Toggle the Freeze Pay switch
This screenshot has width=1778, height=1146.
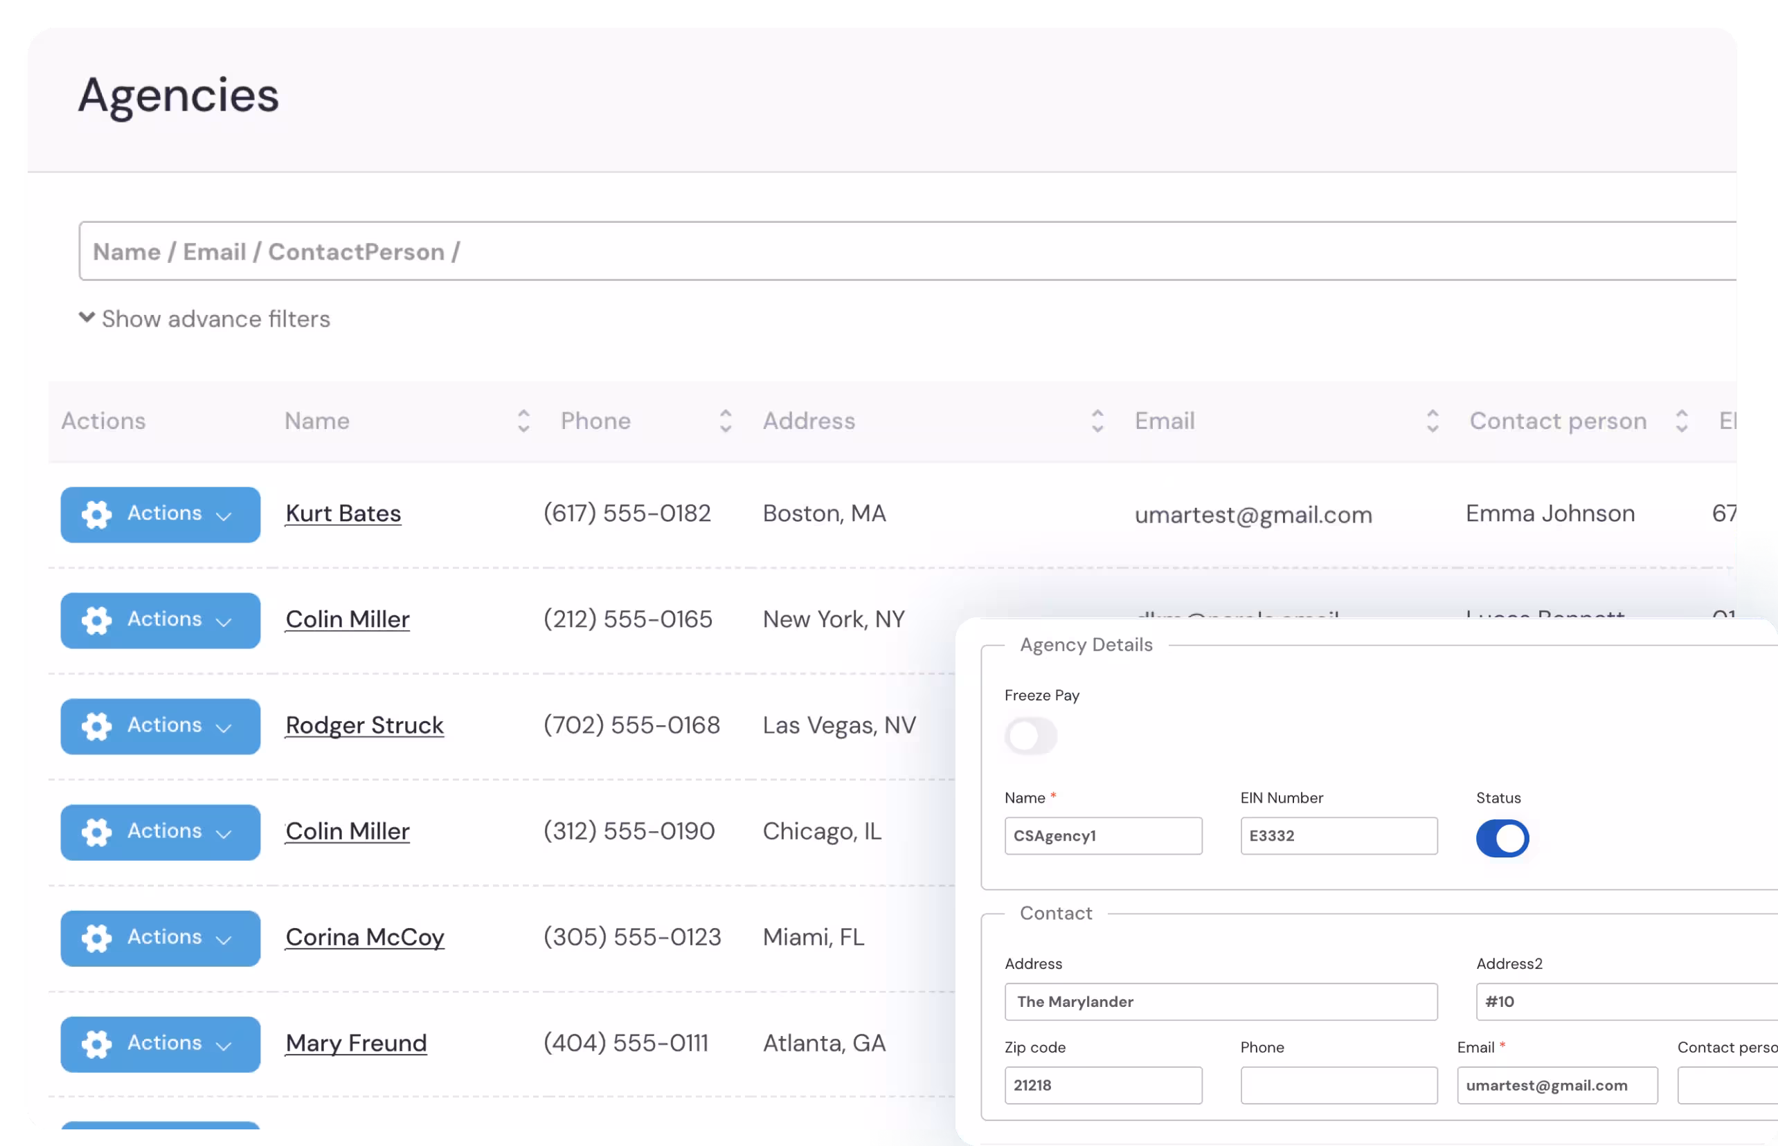point(1030,735)
